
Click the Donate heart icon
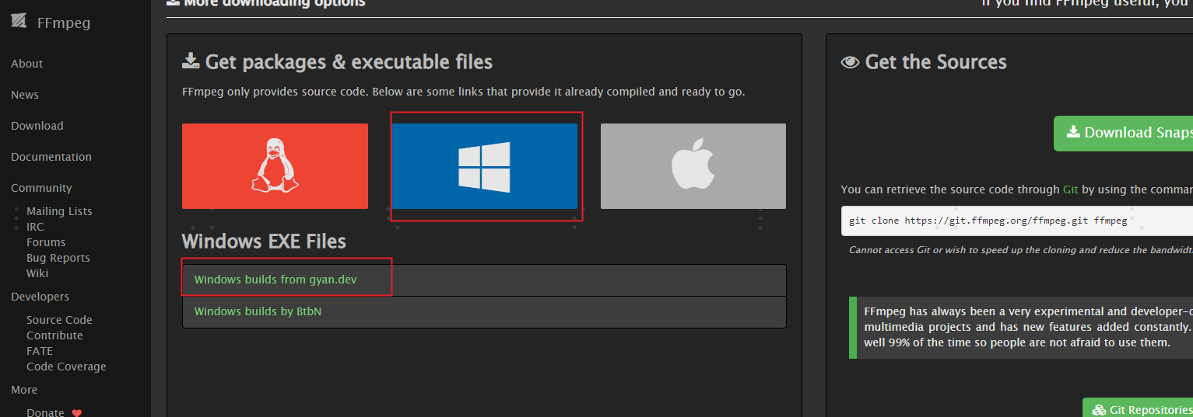76,412
